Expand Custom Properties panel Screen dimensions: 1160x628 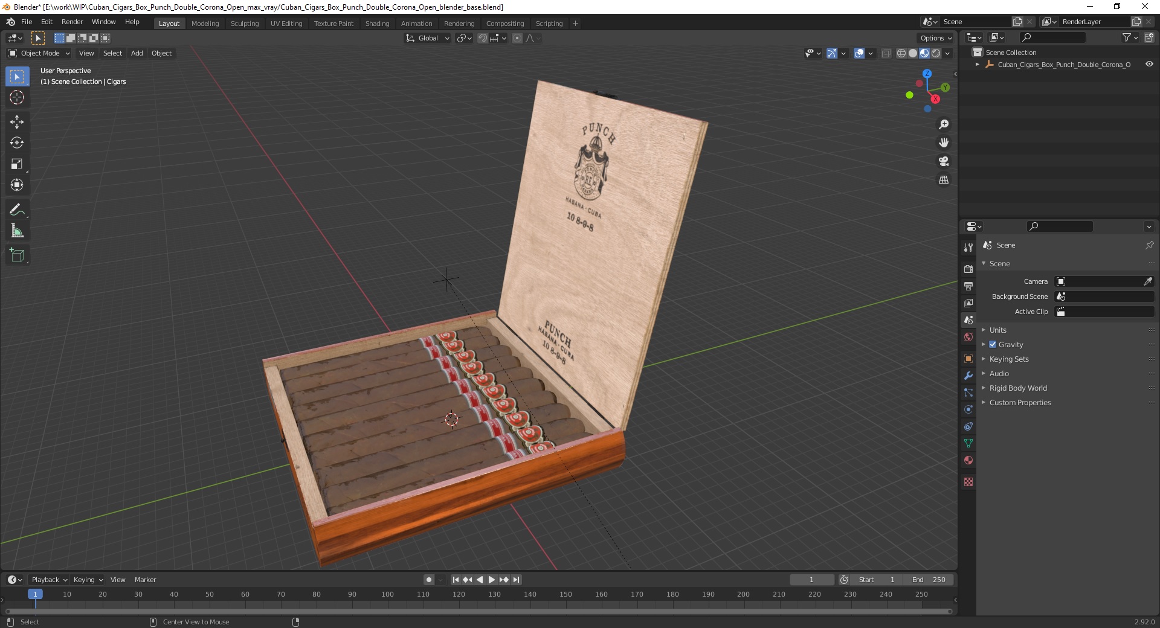coord(1020,402)
